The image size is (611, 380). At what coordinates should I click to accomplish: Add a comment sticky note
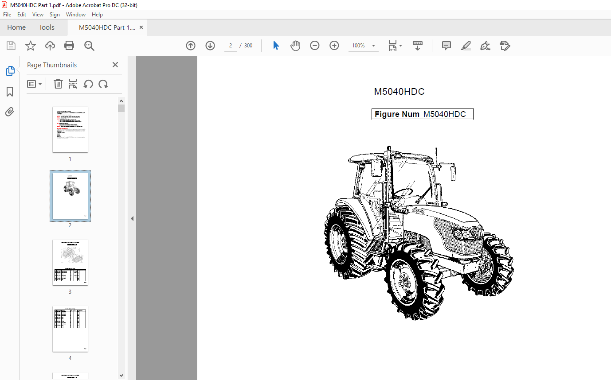click(446, 46)
